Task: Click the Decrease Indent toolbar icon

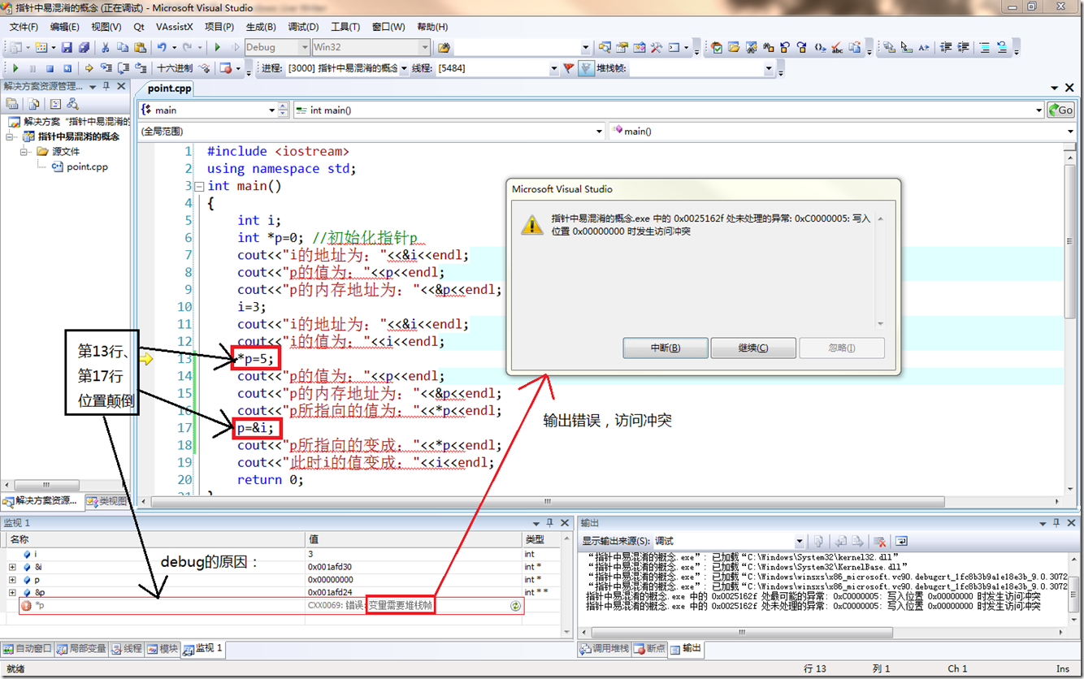Action: (945, 47)
